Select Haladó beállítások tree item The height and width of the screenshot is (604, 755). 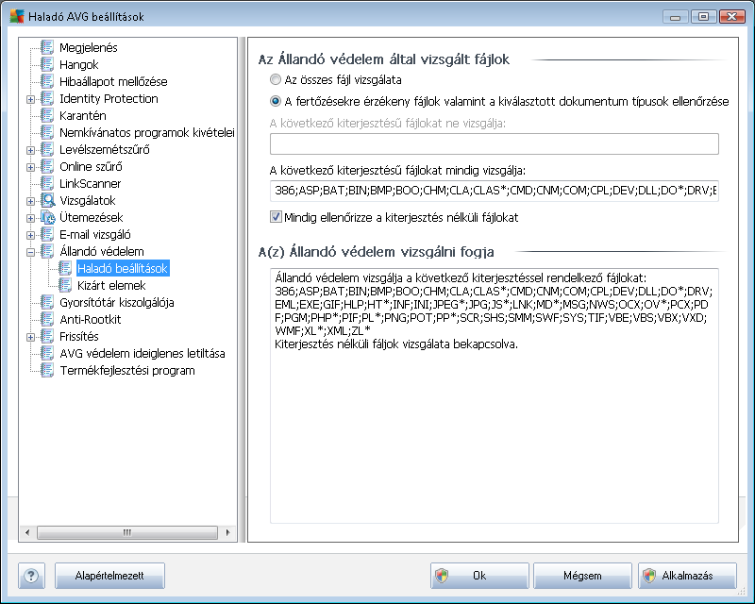123,268
